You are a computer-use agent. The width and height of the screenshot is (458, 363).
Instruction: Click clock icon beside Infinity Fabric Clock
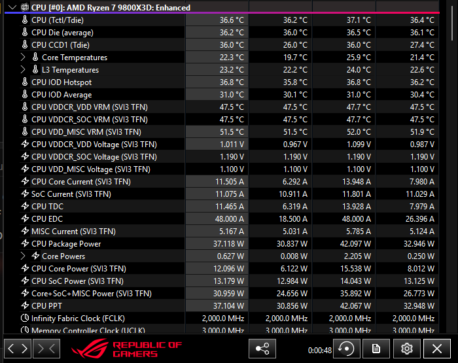click(x=25, y=318)
